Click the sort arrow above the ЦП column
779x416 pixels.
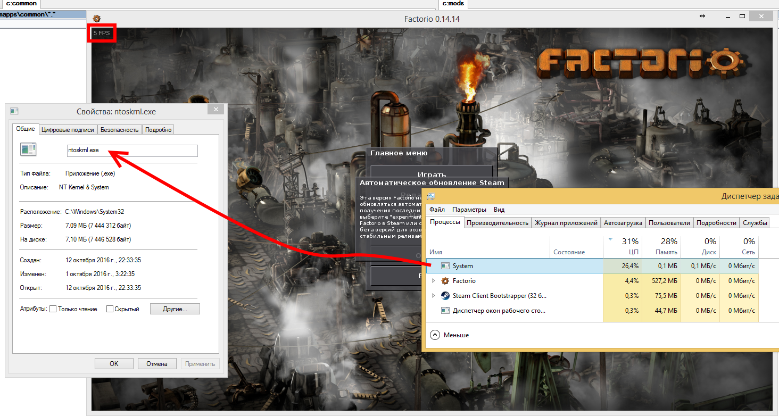(609, 238)
